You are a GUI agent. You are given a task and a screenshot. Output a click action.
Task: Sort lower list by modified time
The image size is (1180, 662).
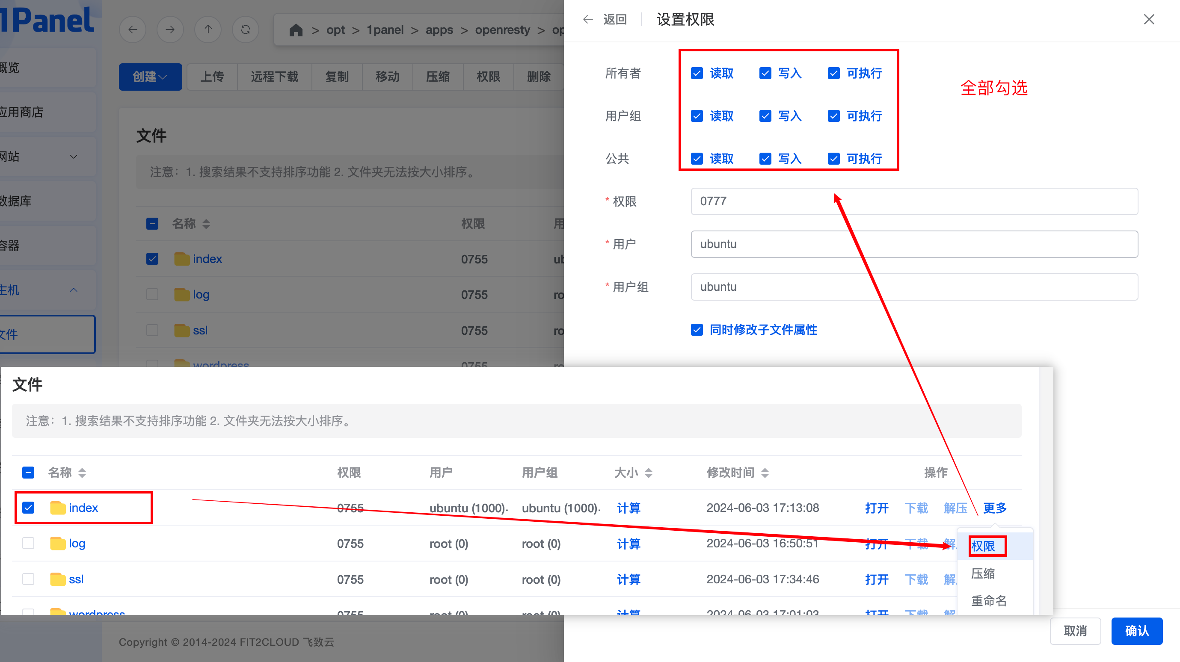coord(765,473)
